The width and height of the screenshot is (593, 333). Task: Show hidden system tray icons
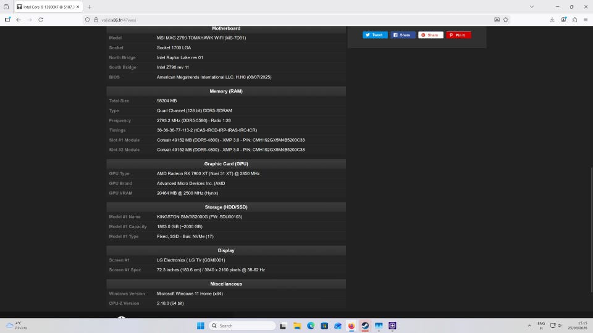(x=529, y=326)
